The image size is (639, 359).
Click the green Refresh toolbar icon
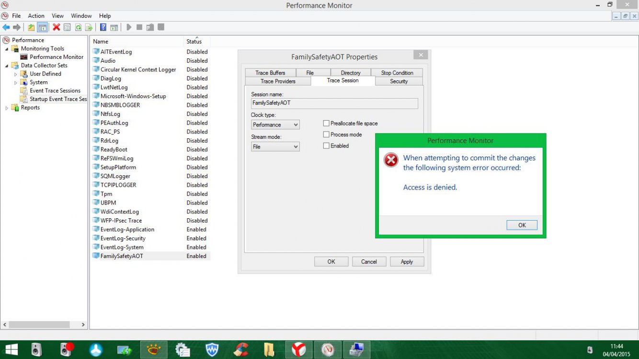78,27
